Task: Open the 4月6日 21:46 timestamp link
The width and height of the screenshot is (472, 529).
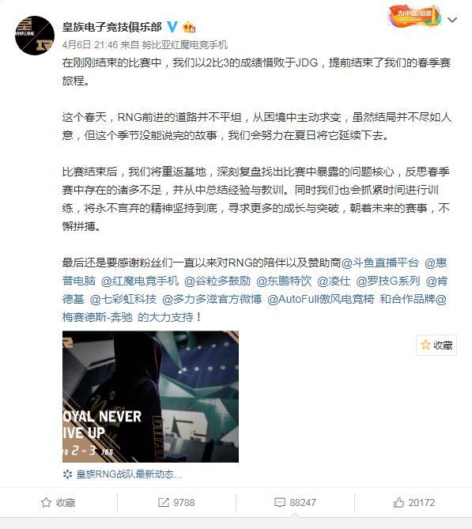Action: pyautogui.click(x=90, y=44)
